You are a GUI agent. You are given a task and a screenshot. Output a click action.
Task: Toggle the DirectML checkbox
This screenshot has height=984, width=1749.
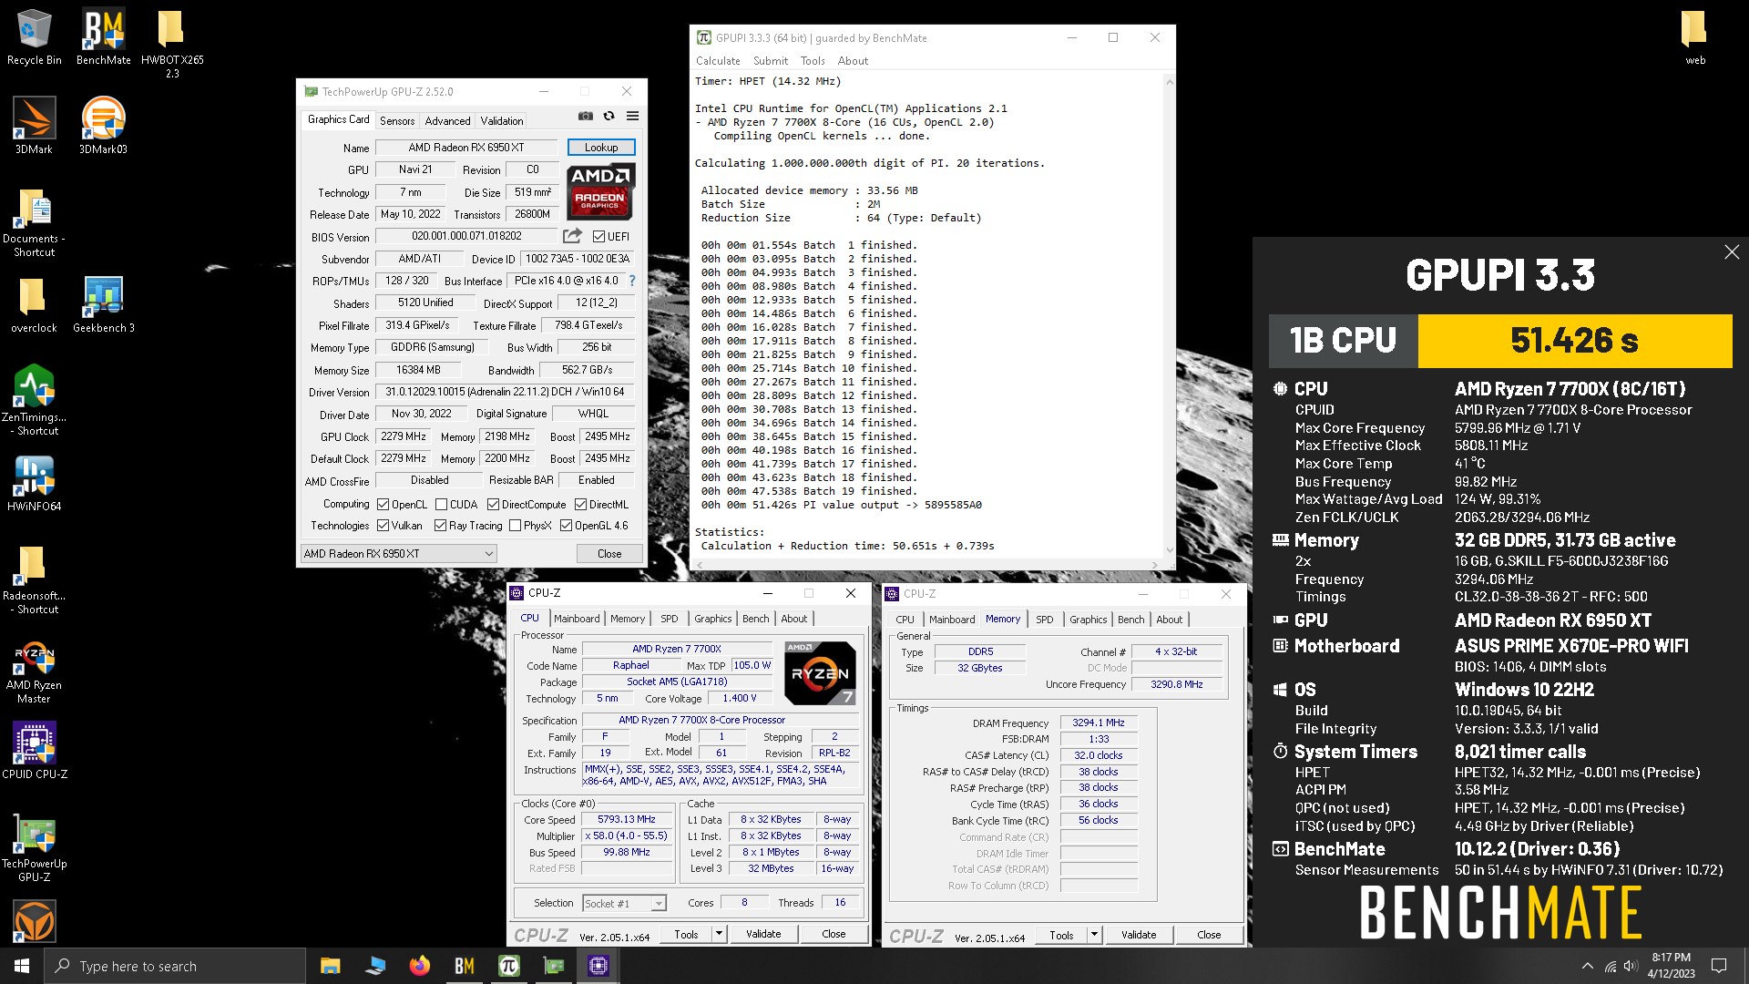(580, 505)
